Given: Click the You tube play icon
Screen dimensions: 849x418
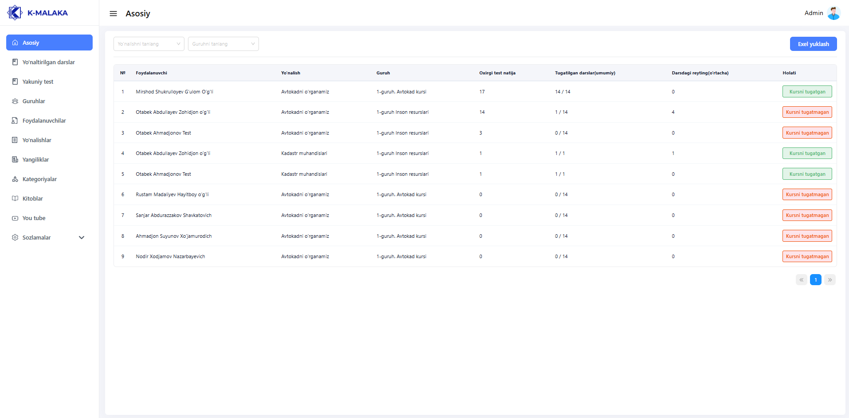Looking at the screenshot, I should click(x=15, y=218).
